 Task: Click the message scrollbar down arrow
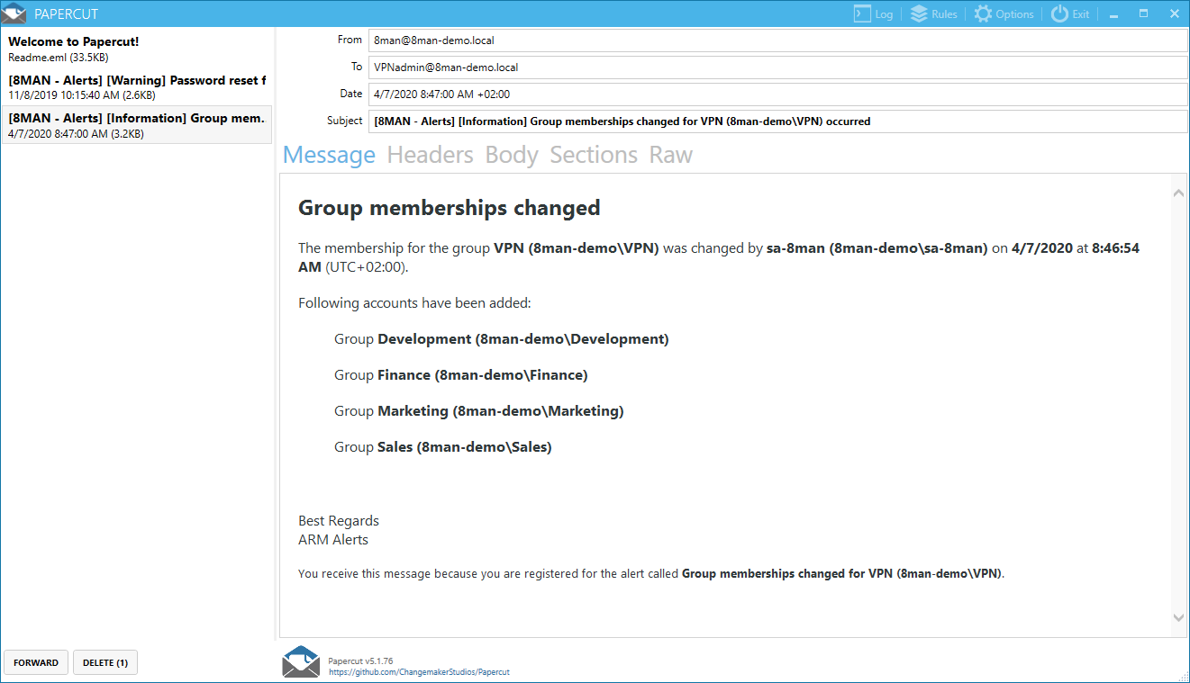pos(1178,617)
